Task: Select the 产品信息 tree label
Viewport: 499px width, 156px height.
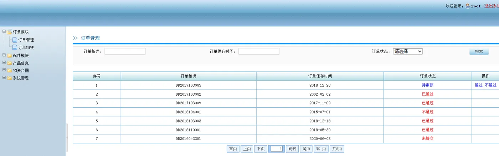Action: click(x=21, y=63)
